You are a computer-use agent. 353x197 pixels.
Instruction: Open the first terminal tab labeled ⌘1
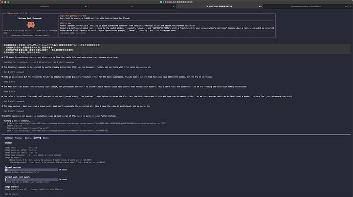pos(45,6)
